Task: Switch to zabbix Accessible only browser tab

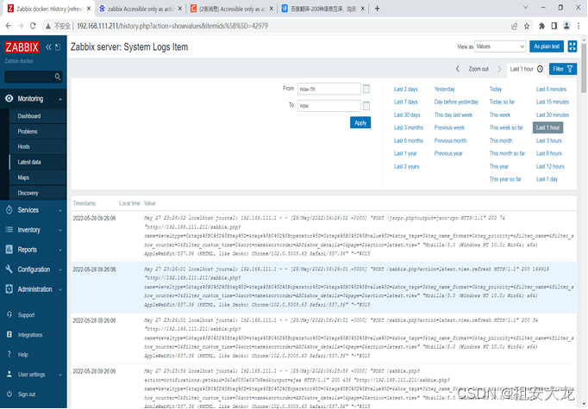Action: 141,9
